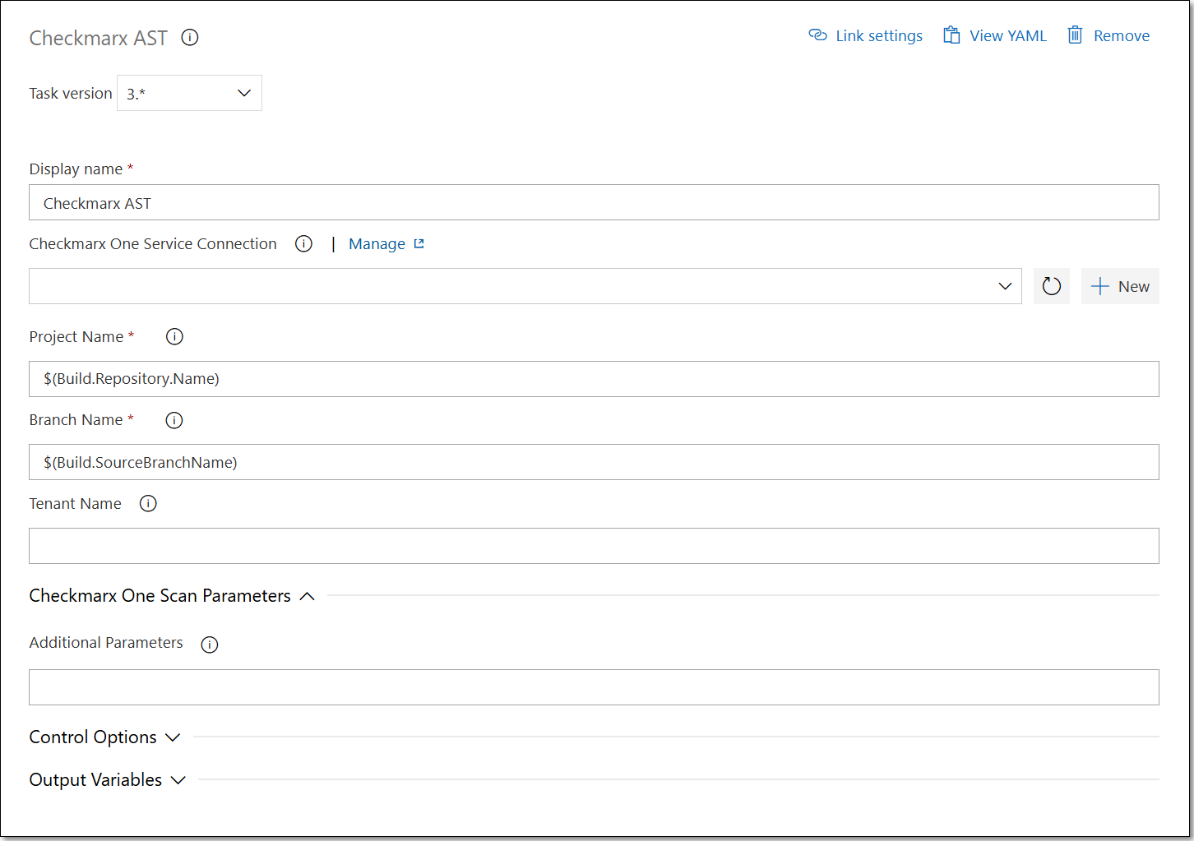Viewport: 1194px width, 841px height.
Task: Edit the Display name field
Action: 594,202
